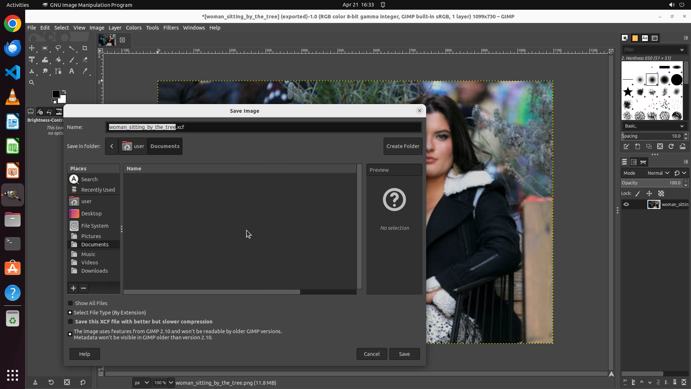Hide the woman_sitting layer with eye icon

626,205
